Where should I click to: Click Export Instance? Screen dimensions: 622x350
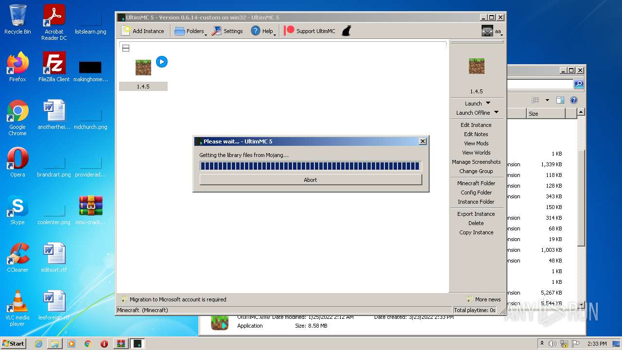476,214
